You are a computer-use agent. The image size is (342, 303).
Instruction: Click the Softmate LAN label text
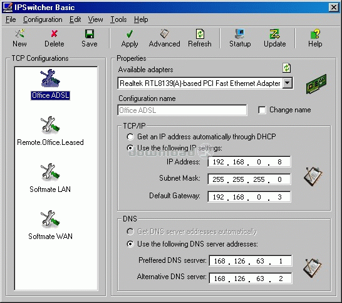click(50, 189)
